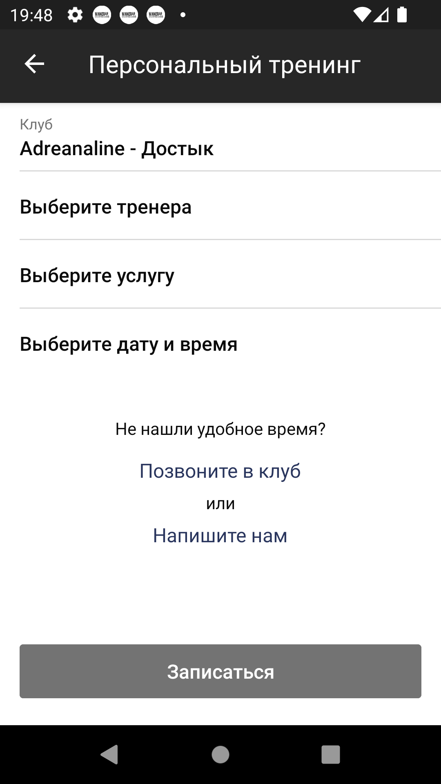
Task: Tap Android back navigation triangle
Action: coord(109,754)
